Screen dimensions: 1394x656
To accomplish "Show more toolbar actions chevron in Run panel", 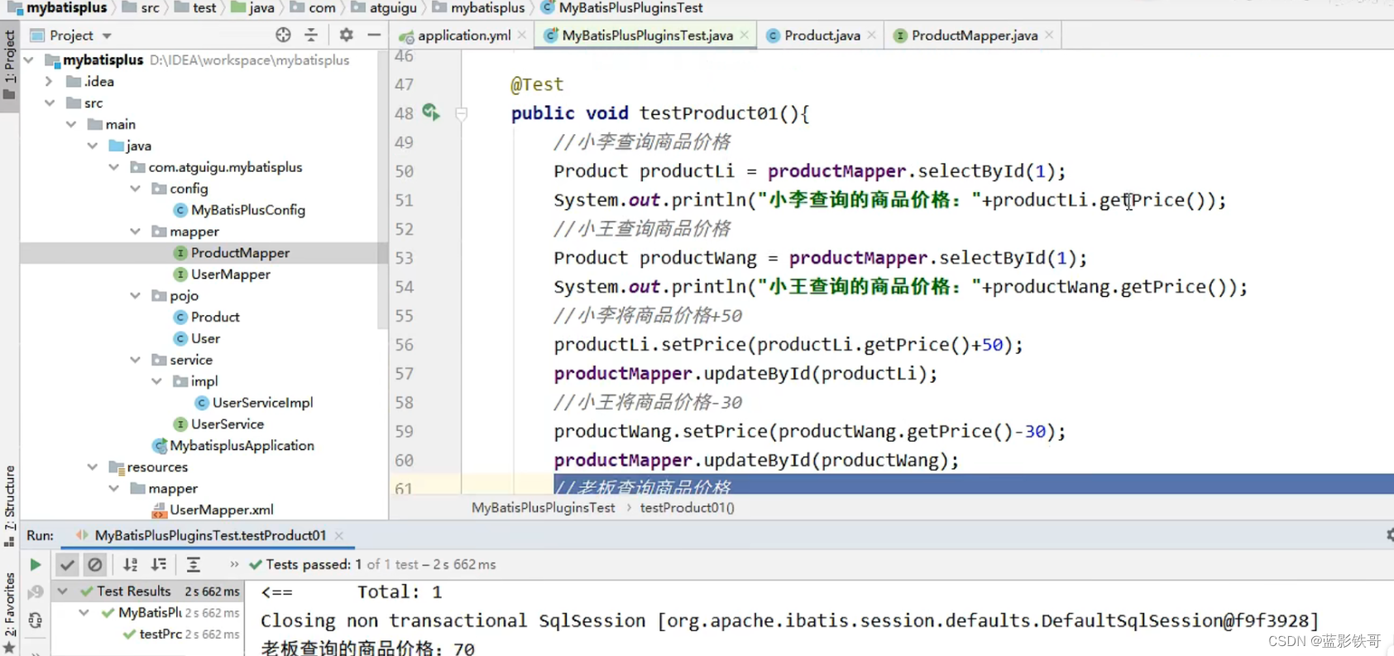I will coord(234,564).
